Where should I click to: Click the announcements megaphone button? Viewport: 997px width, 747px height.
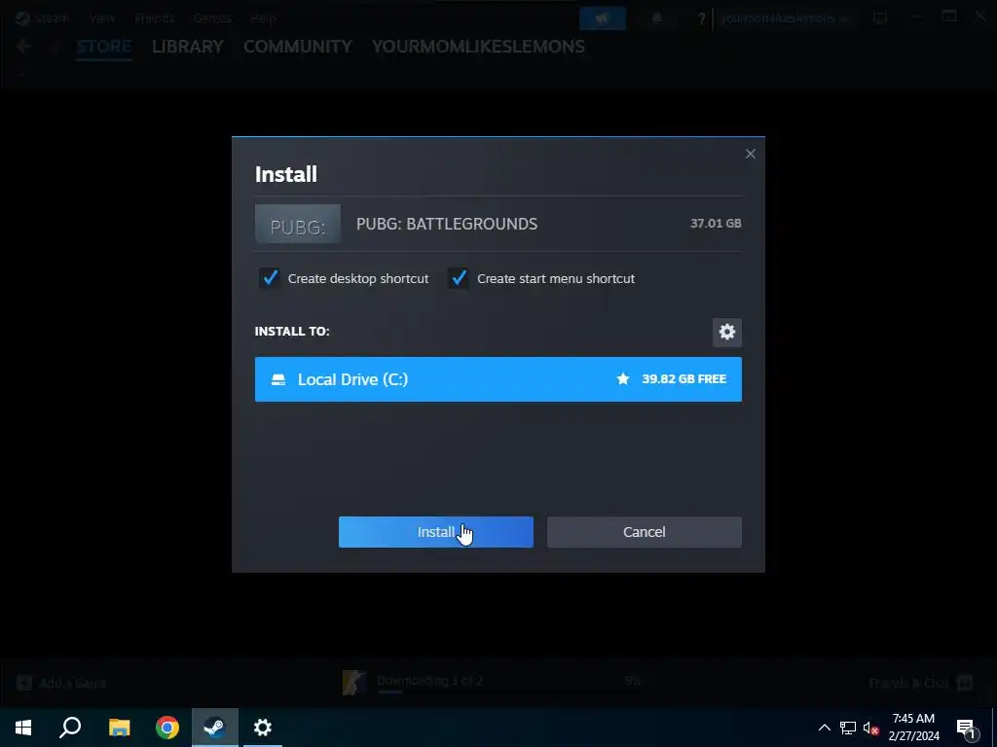point(602,18)
